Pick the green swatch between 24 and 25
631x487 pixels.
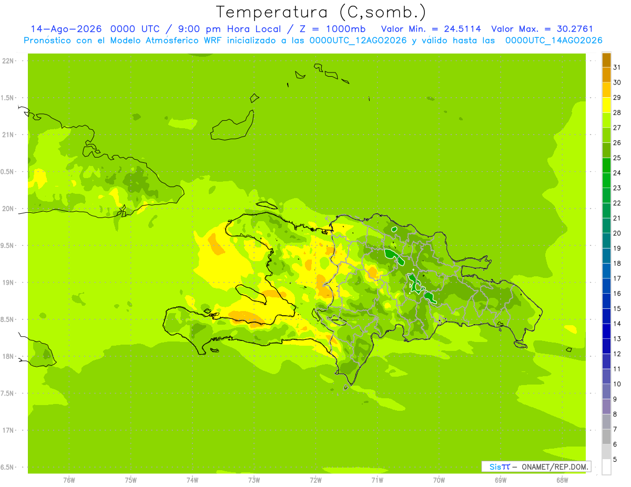point(606,165)
